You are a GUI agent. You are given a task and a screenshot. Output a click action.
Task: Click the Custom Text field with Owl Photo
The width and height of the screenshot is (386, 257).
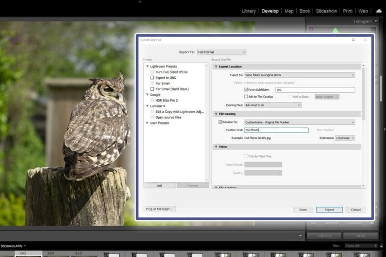[x=276, y=130]
